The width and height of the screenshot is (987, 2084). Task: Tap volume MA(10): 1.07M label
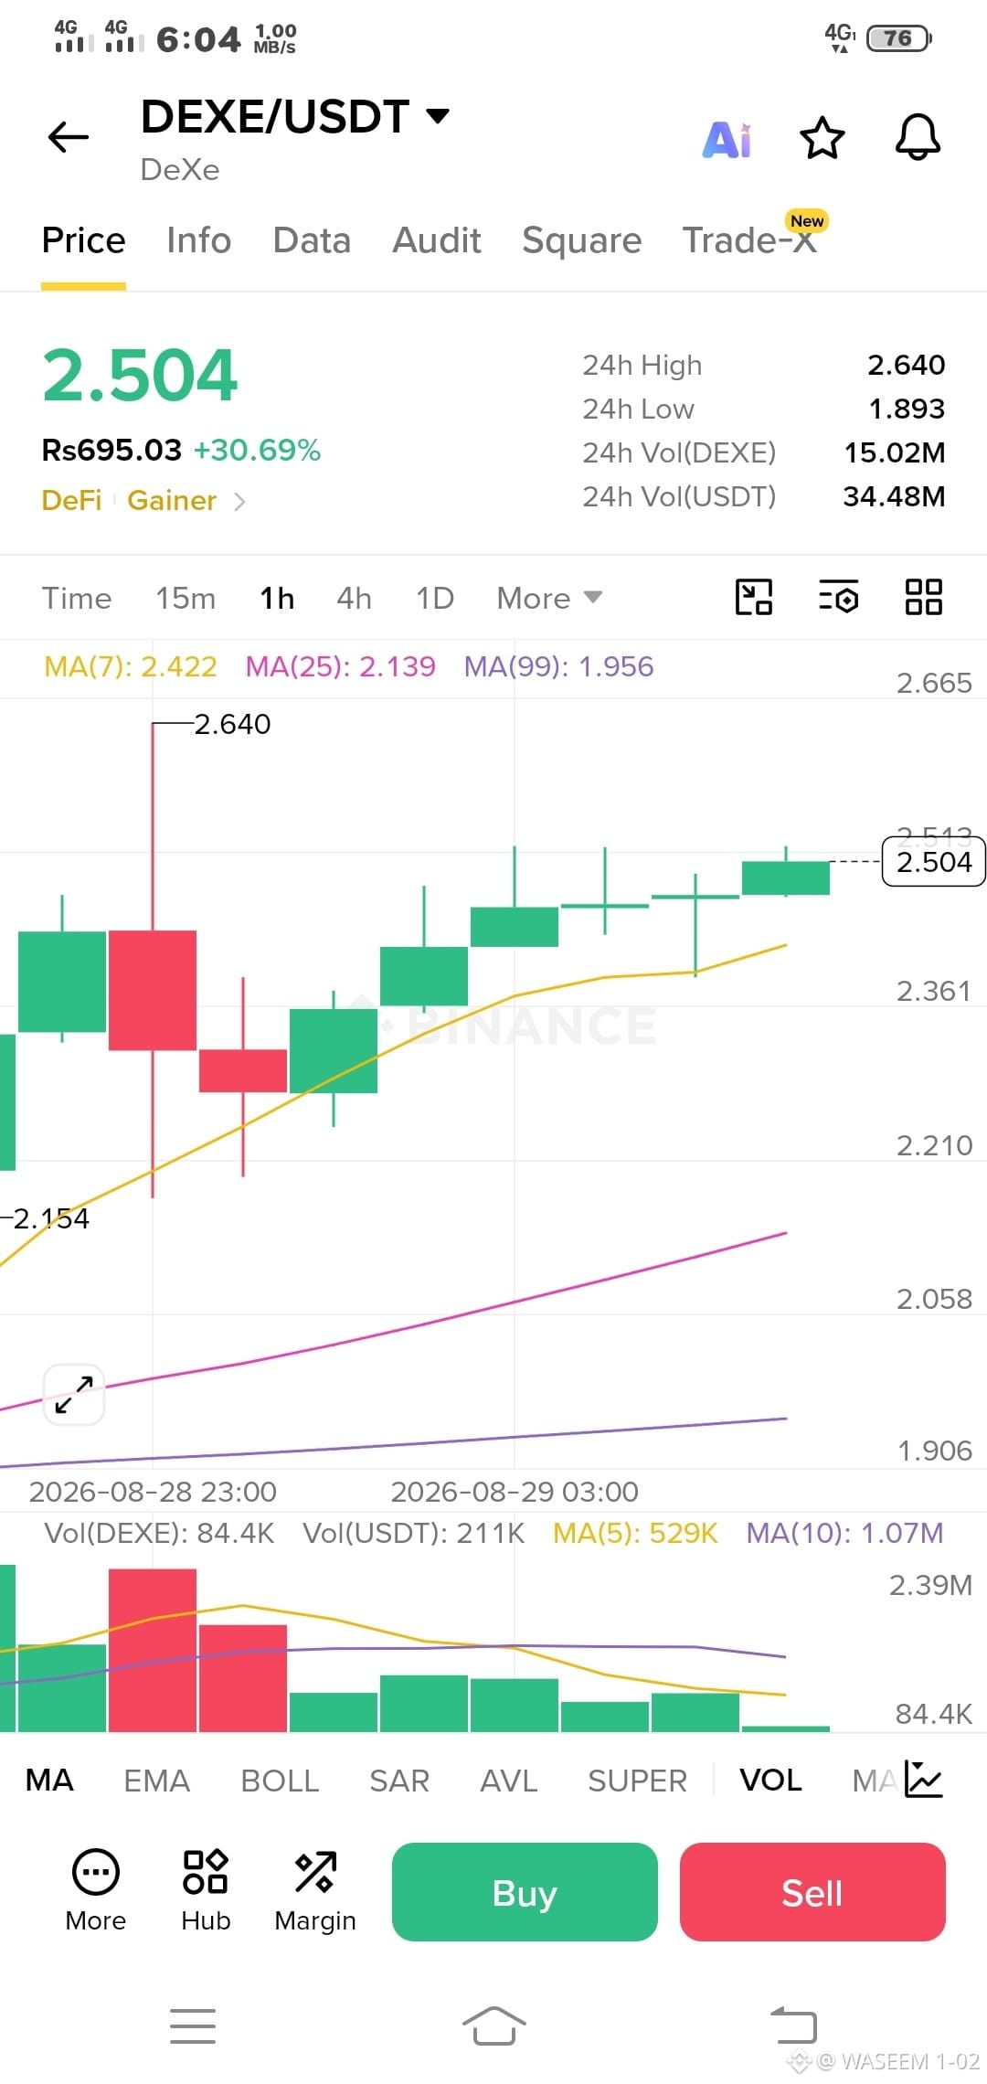[x=844, y=1533]
